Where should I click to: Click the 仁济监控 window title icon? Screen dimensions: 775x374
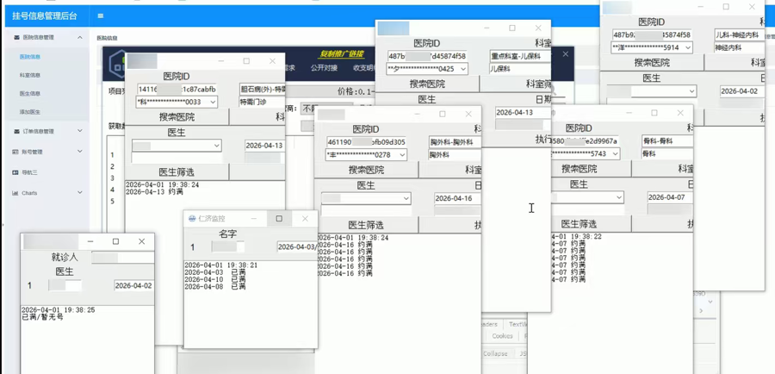point(192,219)
